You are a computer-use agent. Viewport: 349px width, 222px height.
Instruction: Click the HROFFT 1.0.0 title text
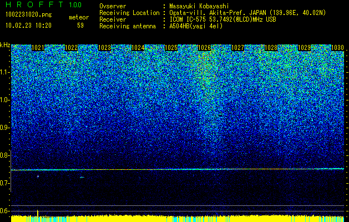tap(44, 4)
